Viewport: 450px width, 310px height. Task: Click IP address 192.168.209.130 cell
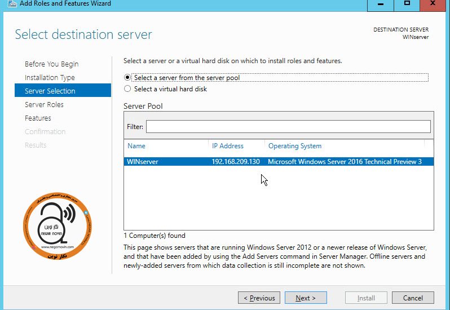(236, 161)
